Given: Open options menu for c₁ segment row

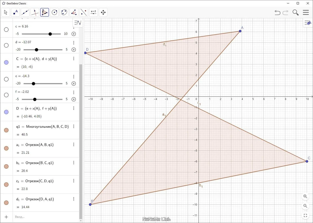Looking at the screenshot, I should pyautogui.click(x=74, y=181).
